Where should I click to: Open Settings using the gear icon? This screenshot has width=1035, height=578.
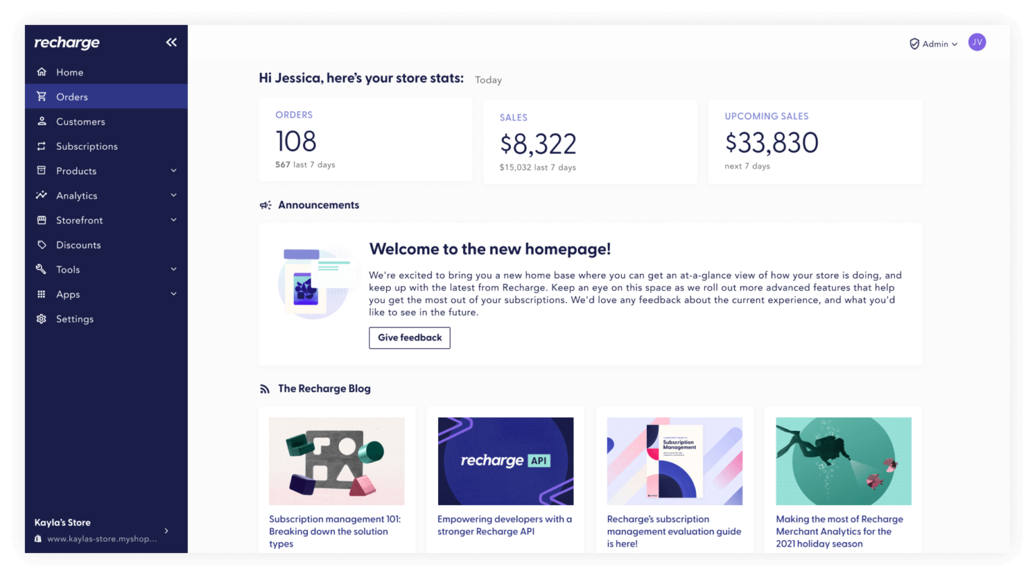[x=42, y=318]
